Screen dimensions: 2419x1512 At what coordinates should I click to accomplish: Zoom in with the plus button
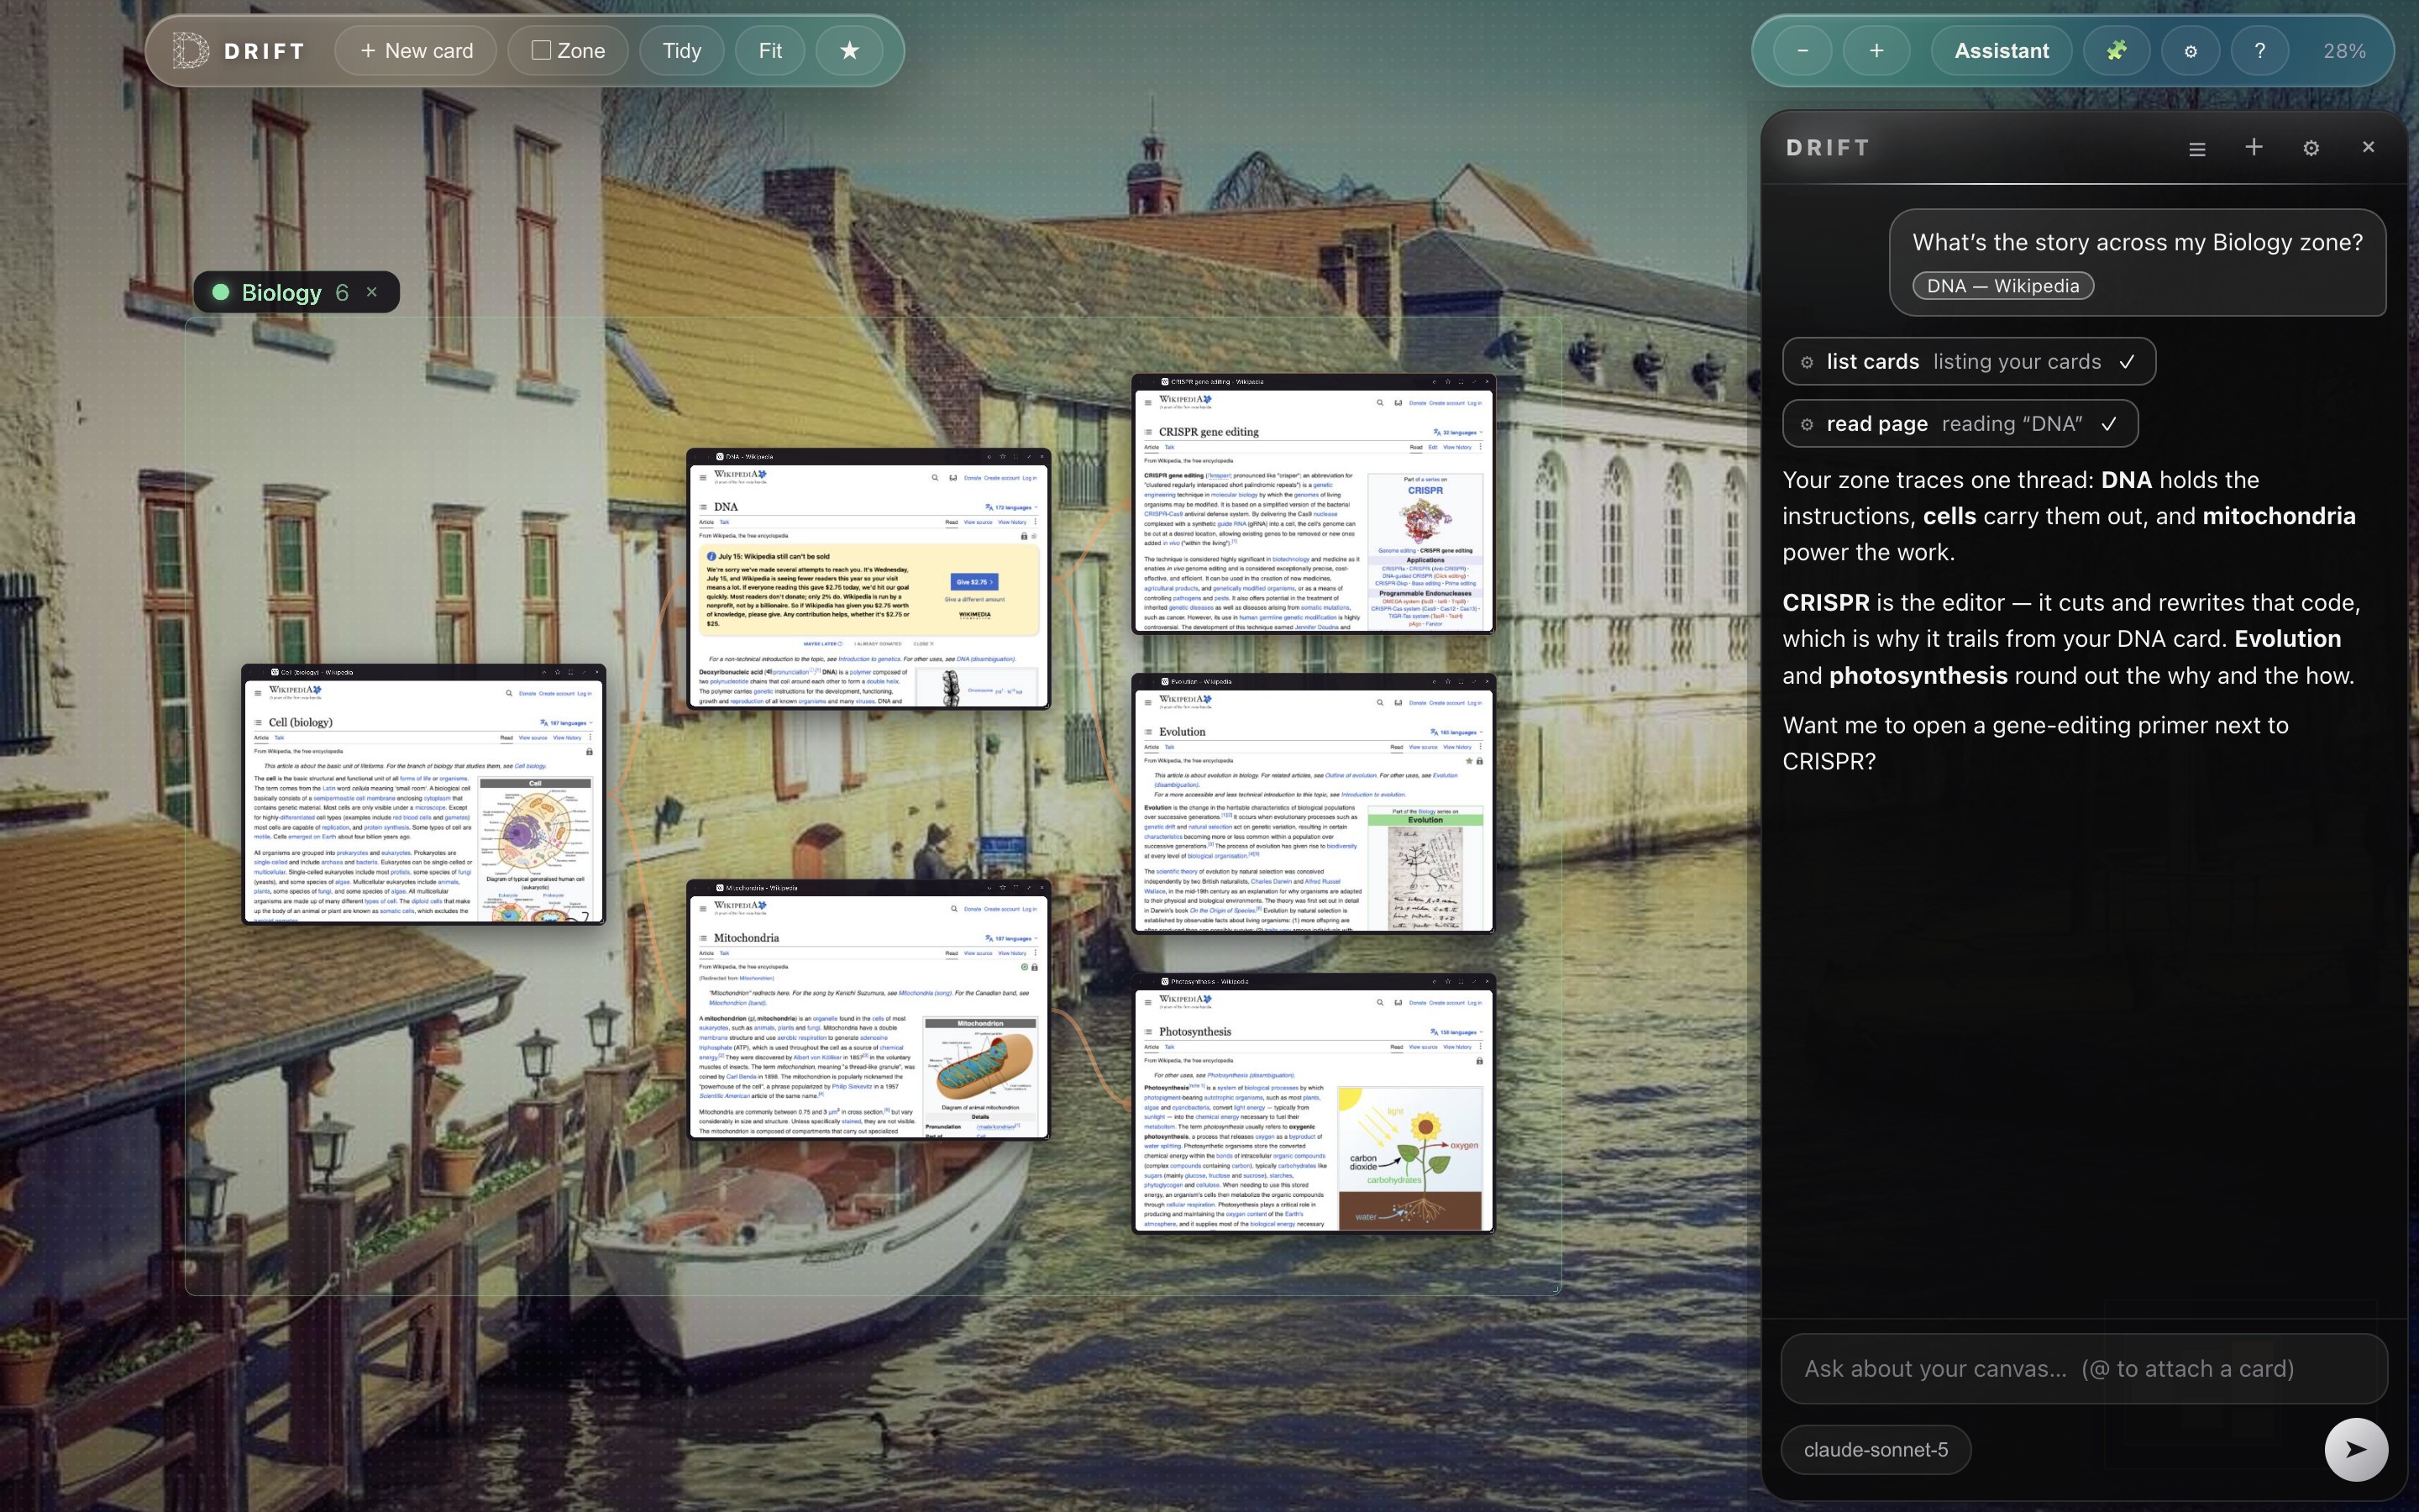pos(1876,51)
